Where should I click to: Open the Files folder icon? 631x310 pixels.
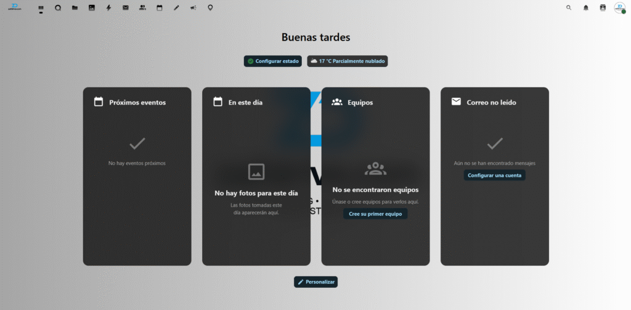pos(75,8)
